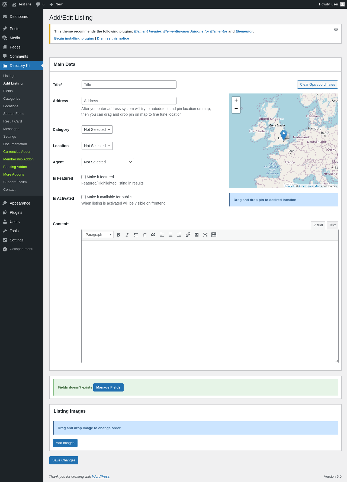Switch to the Text editor tab
The height and width of the screenshot is (482, 347).
[x=332, y=225]
